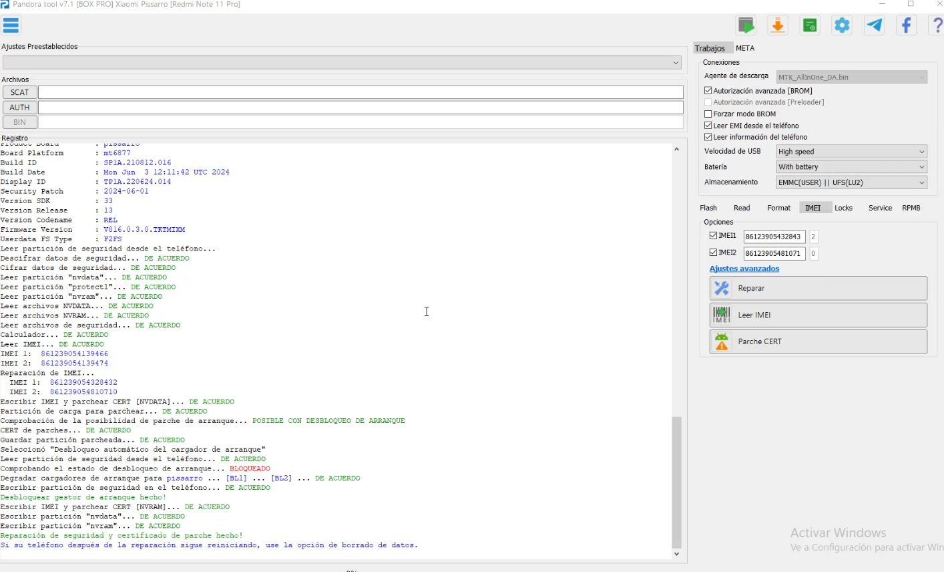Open settings with the blue gear icon
Viewport: 944px width, 572px height.
point(842,25)
